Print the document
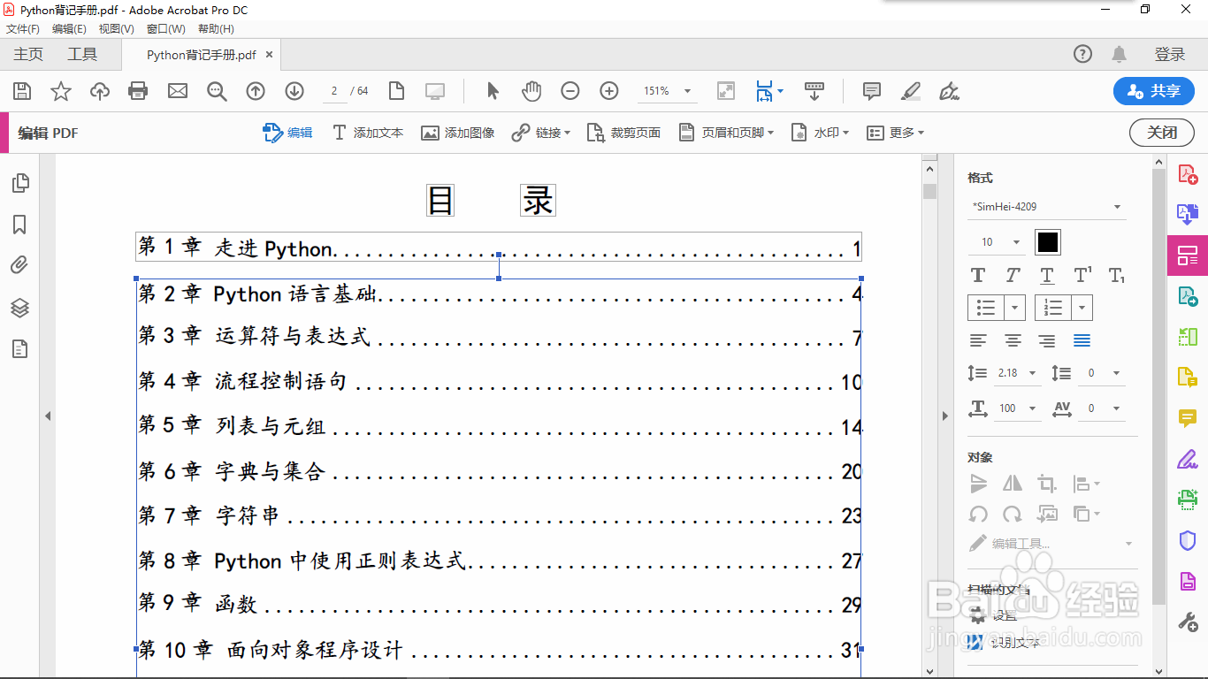This screenshot has height=679, width=1208. pos(138,91)
